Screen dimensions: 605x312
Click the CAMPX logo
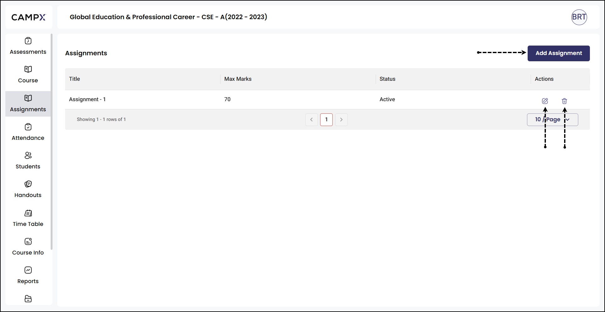29,17
